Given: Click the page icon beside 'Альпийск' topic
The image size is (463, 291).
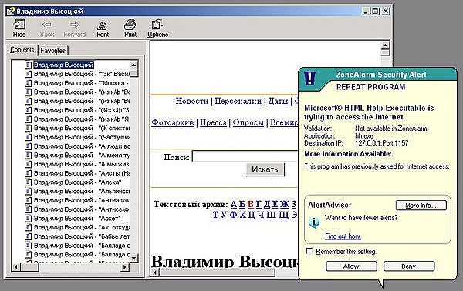Looking at the screenshot, I should (28, 192).
